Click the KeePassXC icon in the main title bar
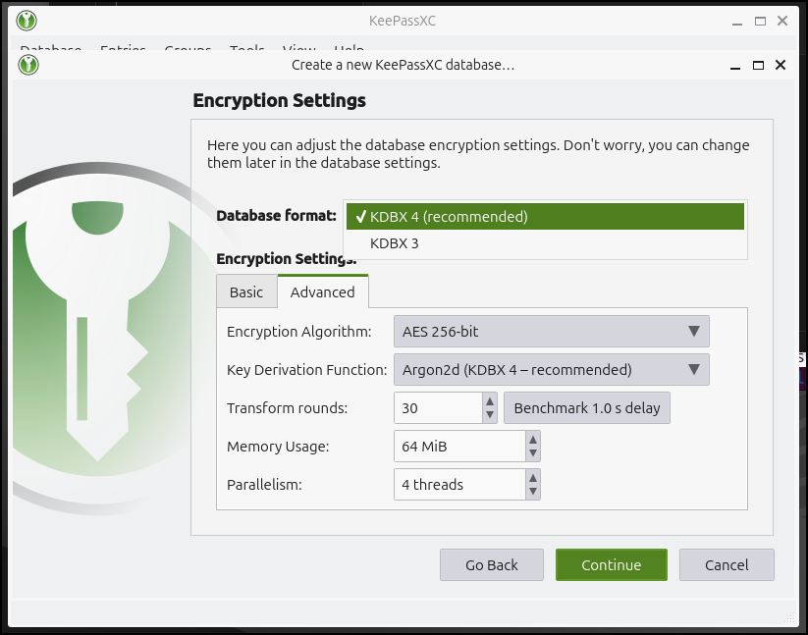This screenshot has width=808, height=635. click(26, 20)
